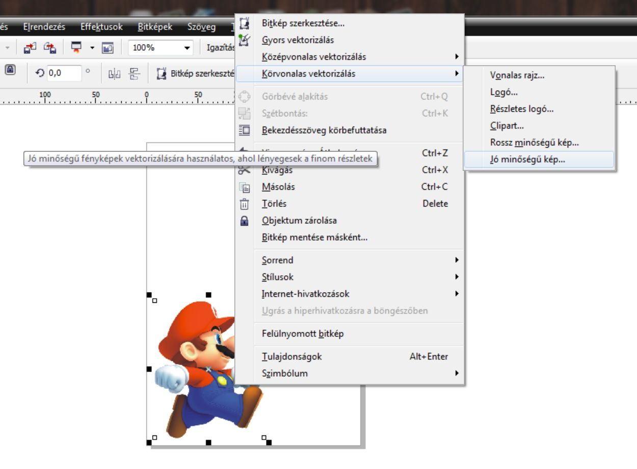This screenshot has height=469, width=637.
Task: Expand the Stílusok submenu
Action: click(x=349, y=277)
